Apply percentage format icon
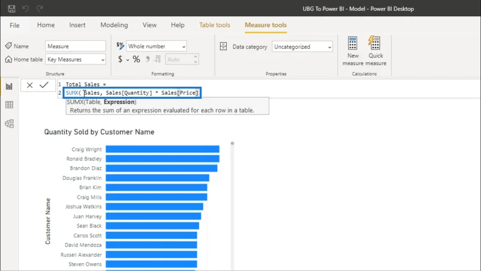 click(x=136, y=59)
